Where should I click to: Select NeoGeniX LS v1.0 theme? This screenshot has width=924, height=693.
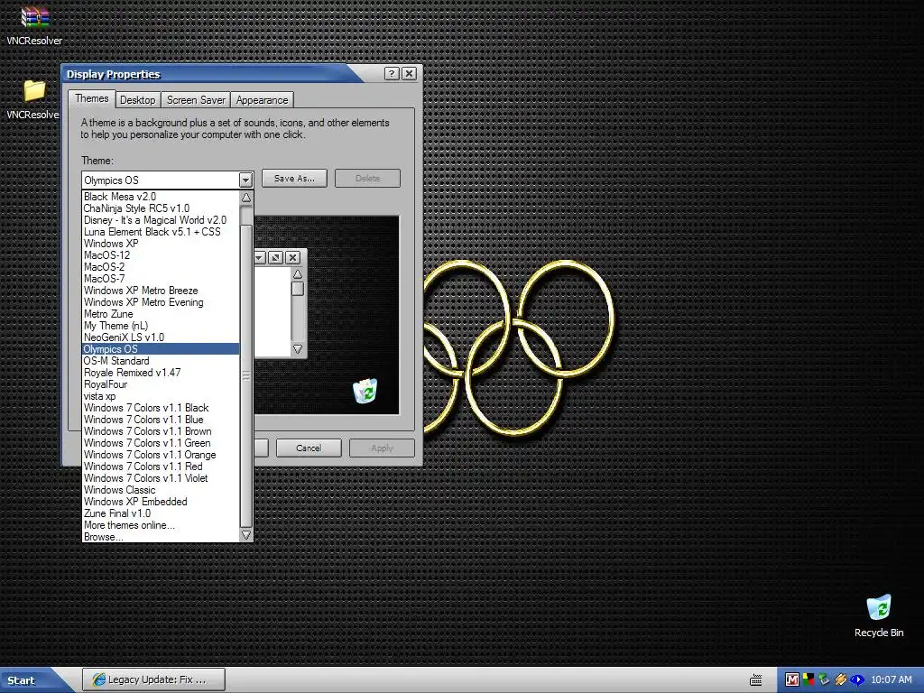(161, 337)
